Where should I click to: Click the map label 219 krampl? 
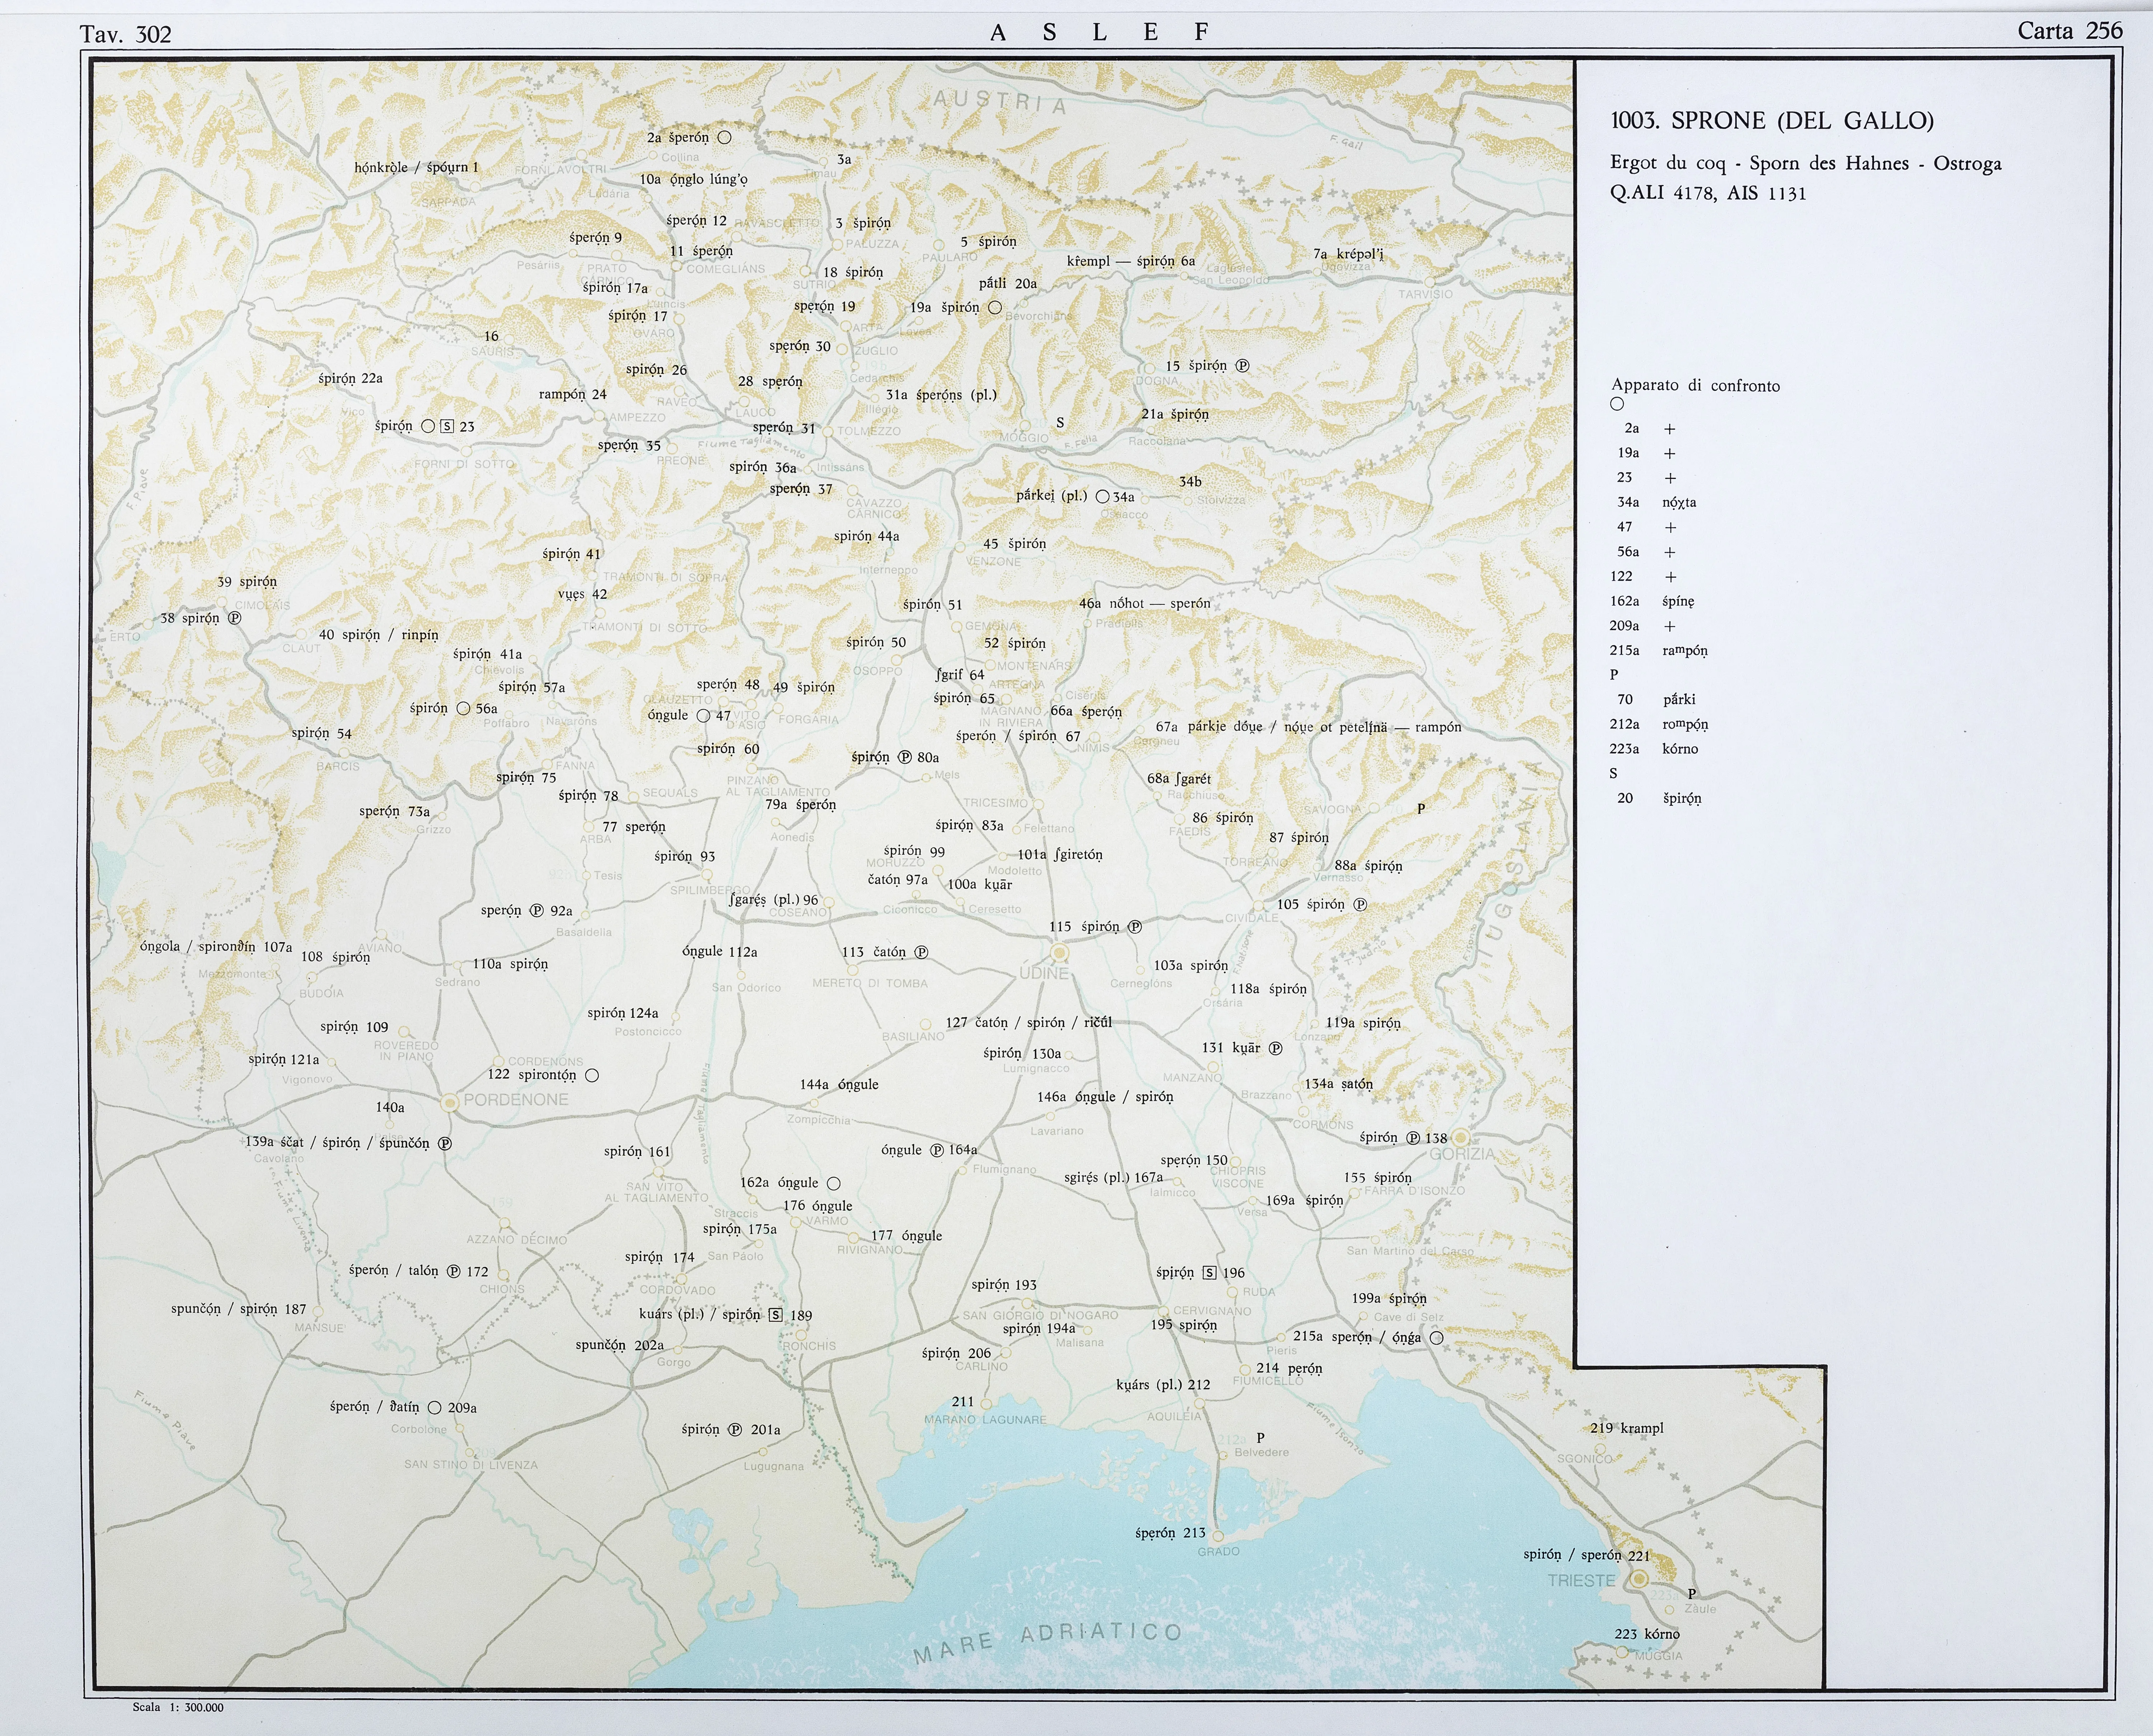[x=1627, y=1428]
